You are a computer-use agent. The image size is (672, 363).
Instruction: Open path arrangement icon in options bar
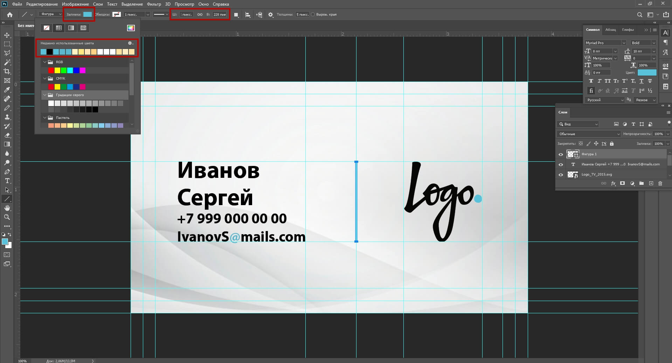click(259, 15)
